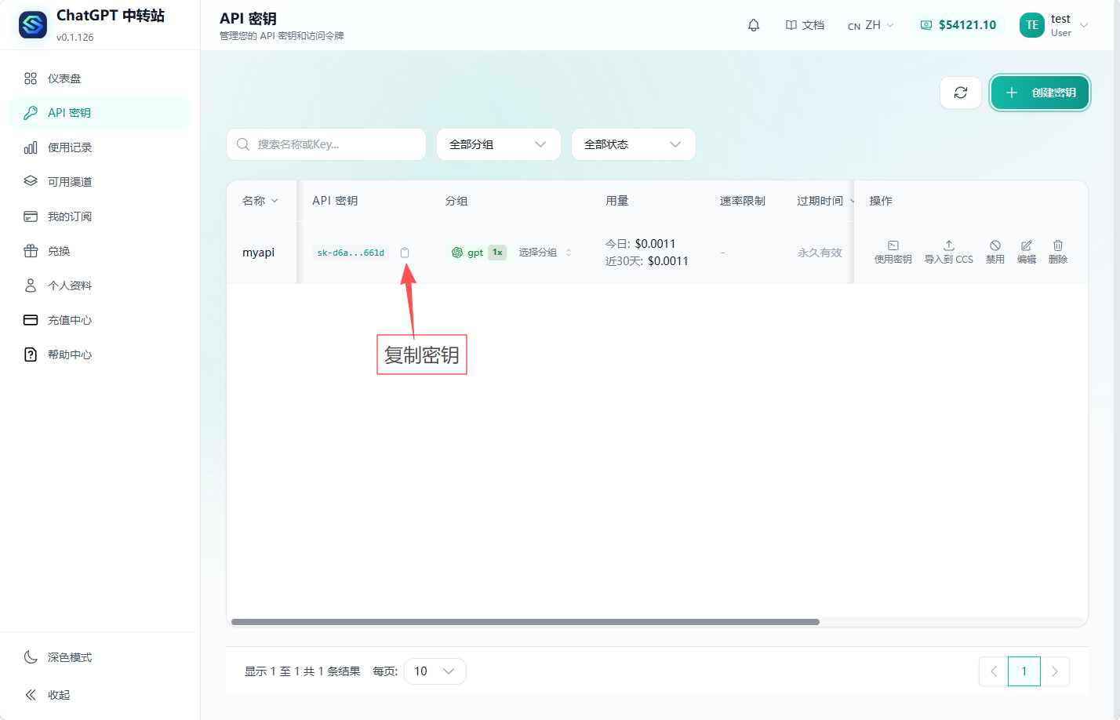The image size is (1120, 720).
Task: Disable the key with 禁用 icon
Action: 995,252
